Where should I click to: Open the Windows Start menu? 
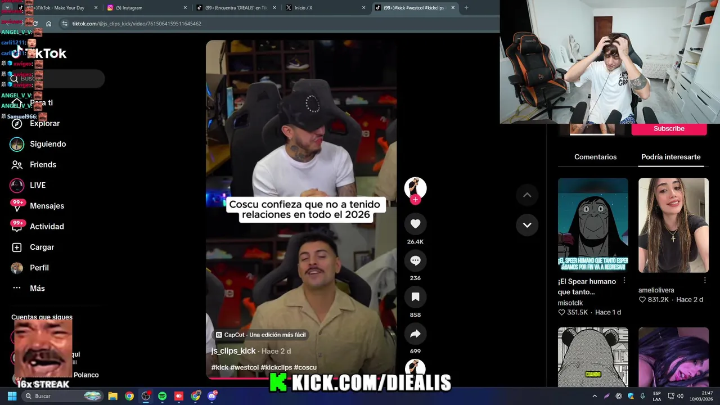12,396
